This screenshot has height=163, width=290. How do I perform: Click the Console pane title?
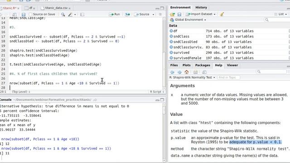click(x=5, y=100)
